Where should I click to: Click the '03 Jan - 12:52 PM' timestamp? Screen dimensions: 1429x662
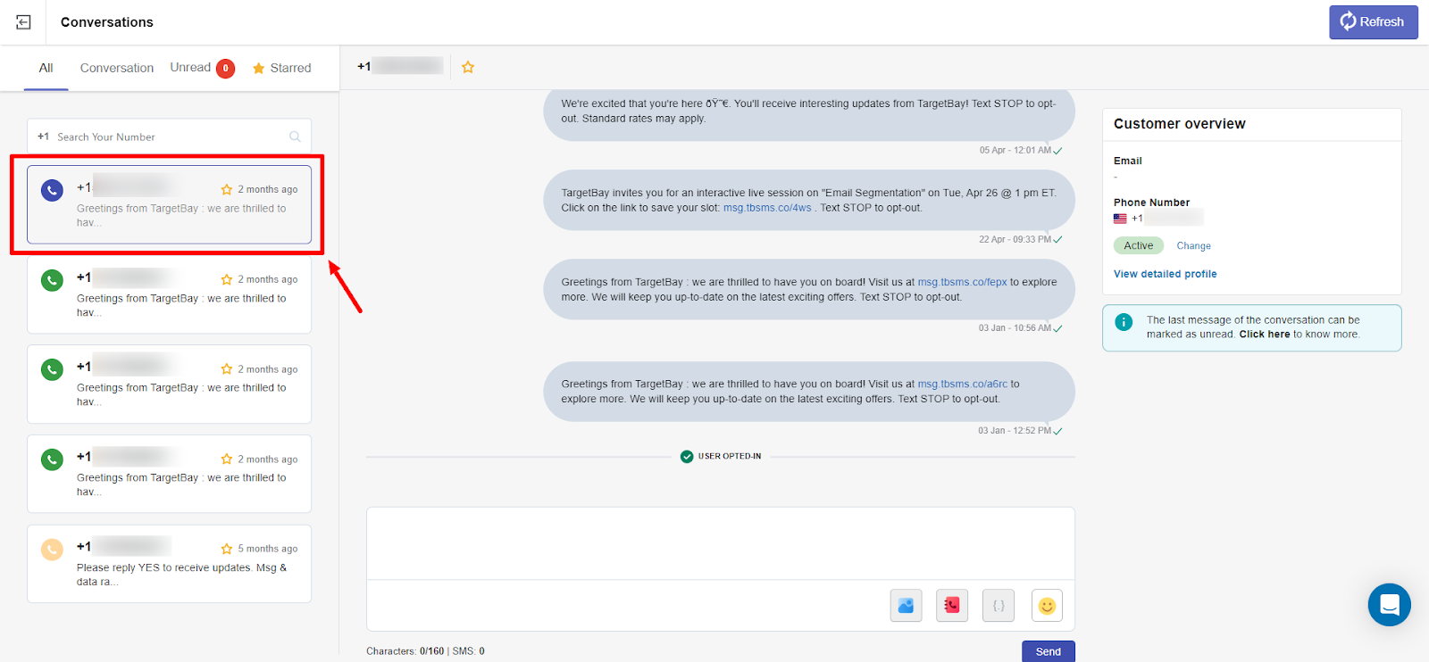click(1015, 431)
